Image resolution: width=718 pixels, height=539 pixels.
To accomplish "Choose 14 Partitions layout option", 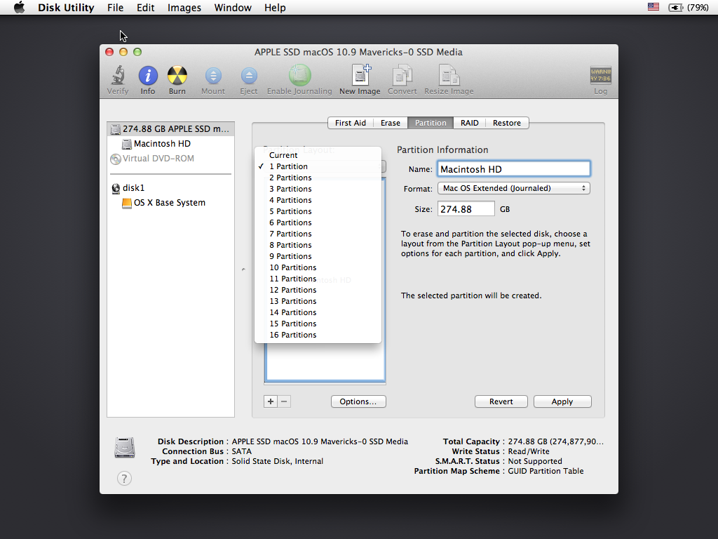I will (x=318, y=312).
